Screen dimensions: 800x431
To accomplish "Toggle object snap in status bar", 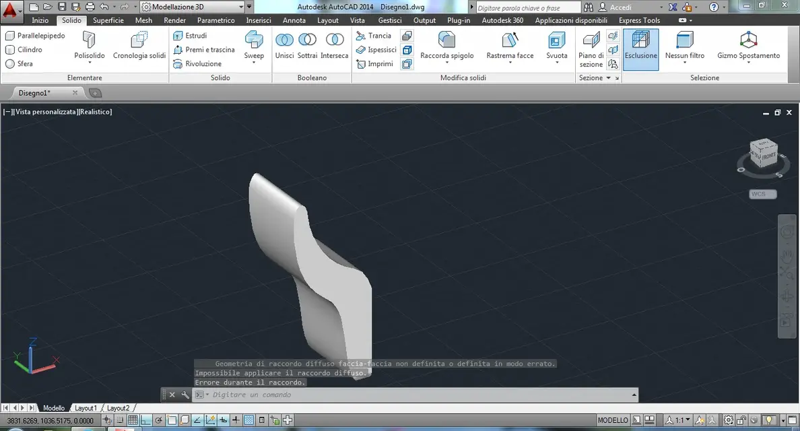I will point(172,420).
